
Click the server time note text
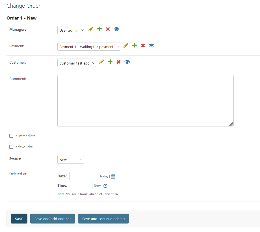coord(88,194)
